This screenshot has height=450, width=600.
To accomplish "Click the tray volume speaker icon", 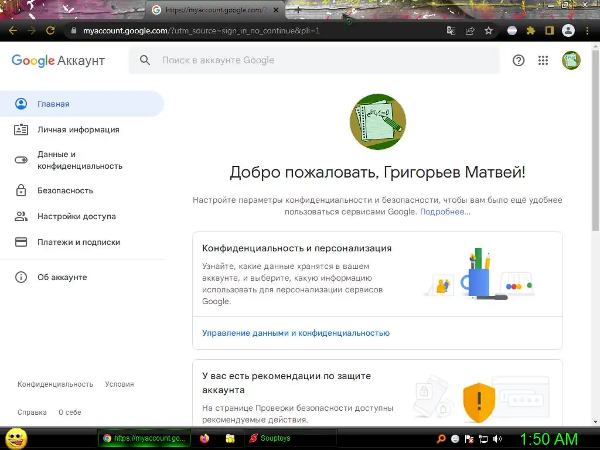I will click(x=497, y=439).
